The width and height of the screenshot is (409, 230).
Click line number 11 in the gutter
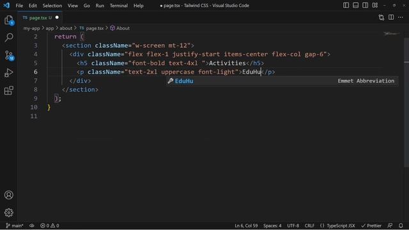click(x=34, y=116)
